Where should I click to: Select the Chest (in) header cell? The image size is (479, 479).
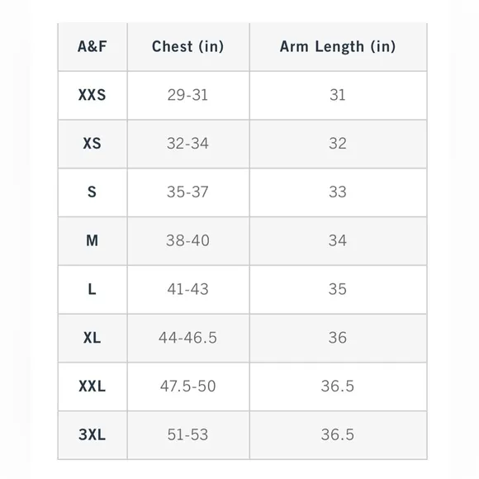188,47
